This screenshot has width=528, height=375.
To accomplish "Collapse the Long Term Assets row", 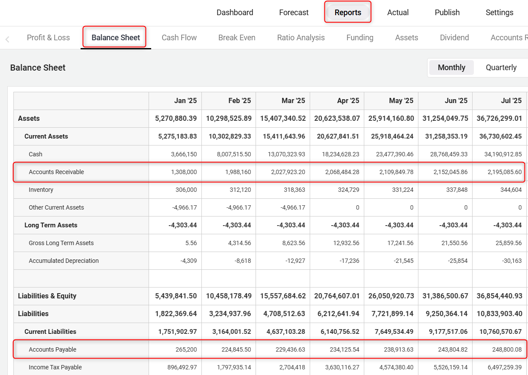I will click(x=51, y=225).
